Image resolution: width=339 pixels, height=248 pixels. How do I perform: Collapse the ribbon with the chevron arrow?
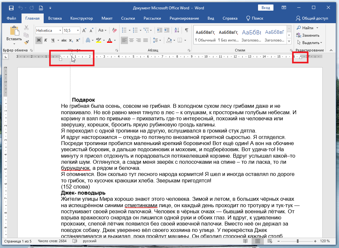[x=331, y=50]
